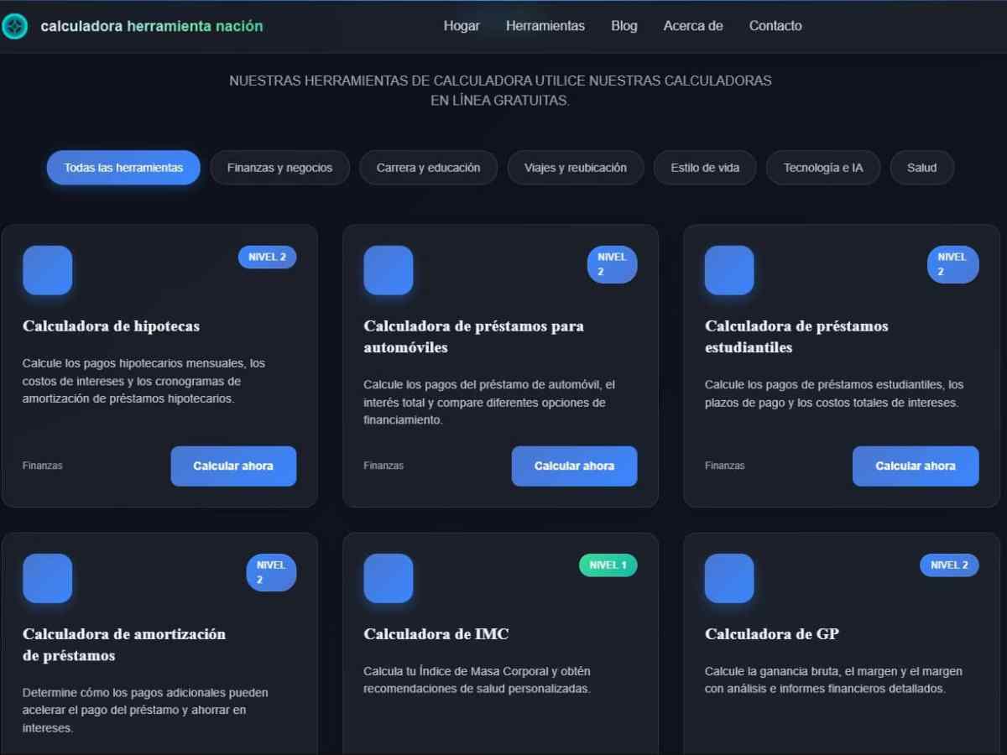Viewport: 1007px width, 755px height.
Task: Select the Viajes y reubicación filter pill
Action: pyautogui.click(x=575, y=167)
